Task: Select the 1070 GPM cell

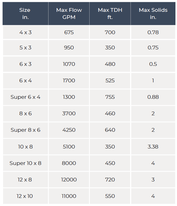Action: coord(69,64)
